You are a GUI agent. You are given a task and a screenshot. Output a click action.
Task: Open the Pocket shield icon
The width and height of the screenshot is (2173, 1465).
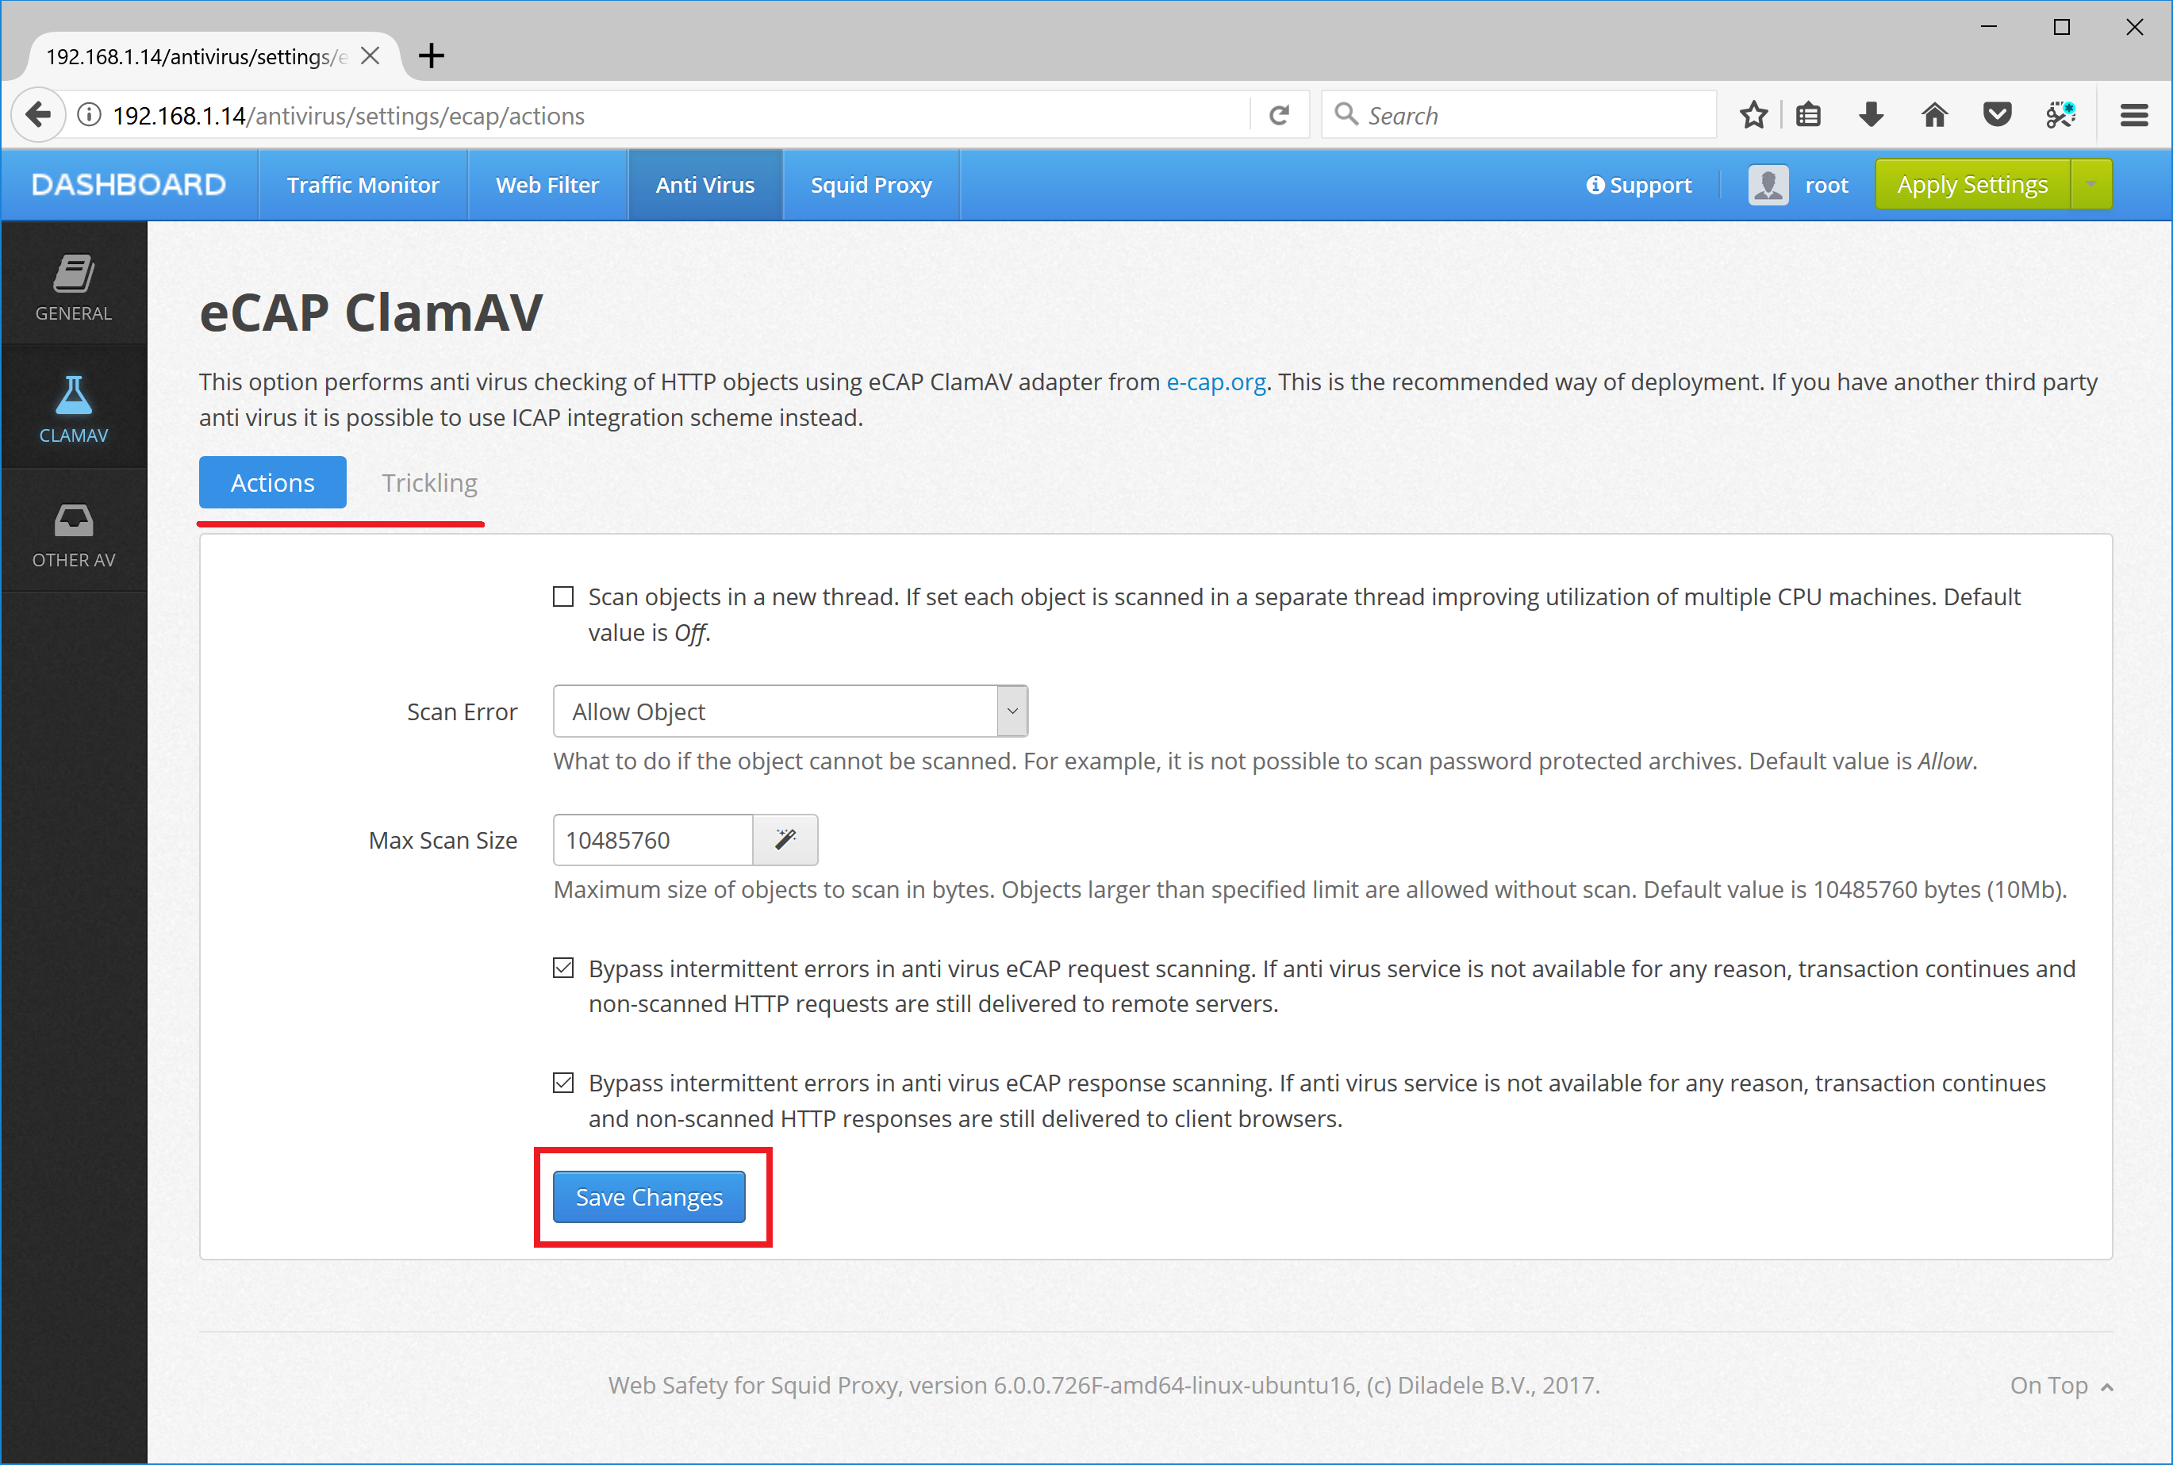(x=1998, y=116)
